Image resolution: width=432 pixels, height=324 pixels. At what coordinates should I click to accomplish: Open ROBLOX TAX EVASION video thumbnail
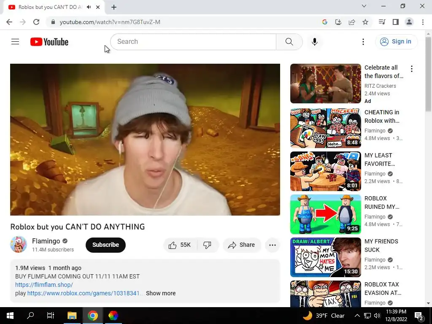(x=325, y=294)
